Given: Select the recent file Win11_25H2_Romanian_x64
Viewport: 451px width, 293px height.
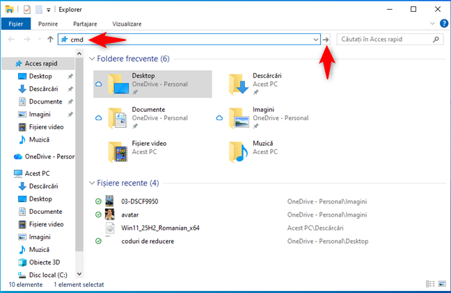Looking at the screenshot, I should point(160,228).
